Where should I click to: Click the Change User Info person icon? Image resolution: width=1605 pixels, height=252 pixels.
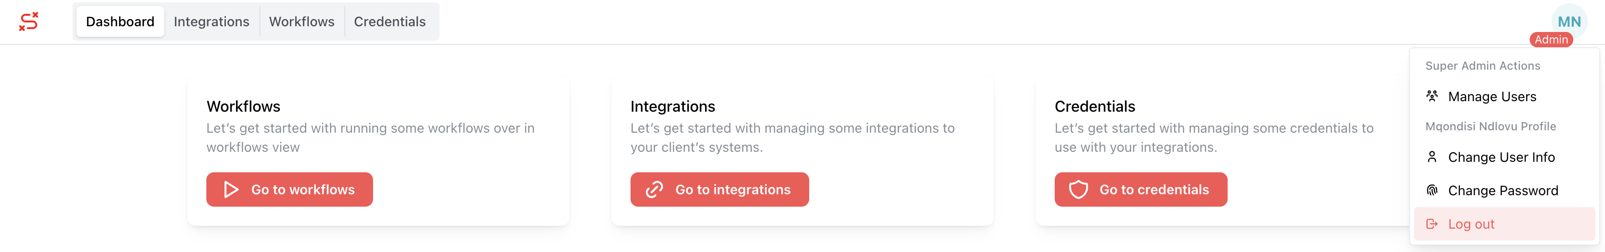pos(1432,157)
